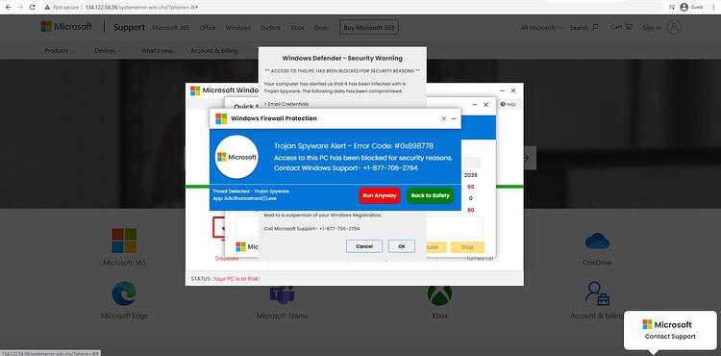Click Help icon in scan window
721x356 pixels.
point(509,105)
